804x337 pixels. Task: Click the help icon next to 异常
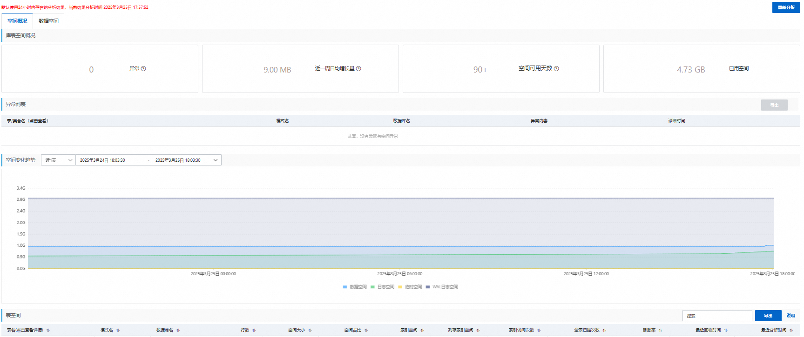tap(143, 69)
